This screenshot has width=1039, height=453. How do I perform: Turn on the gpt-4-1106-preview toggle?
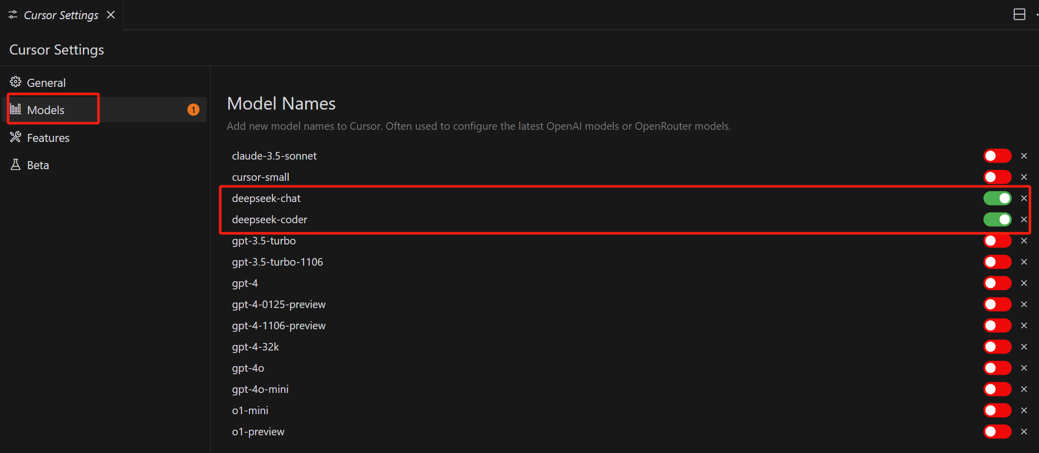tap(997, 326)
